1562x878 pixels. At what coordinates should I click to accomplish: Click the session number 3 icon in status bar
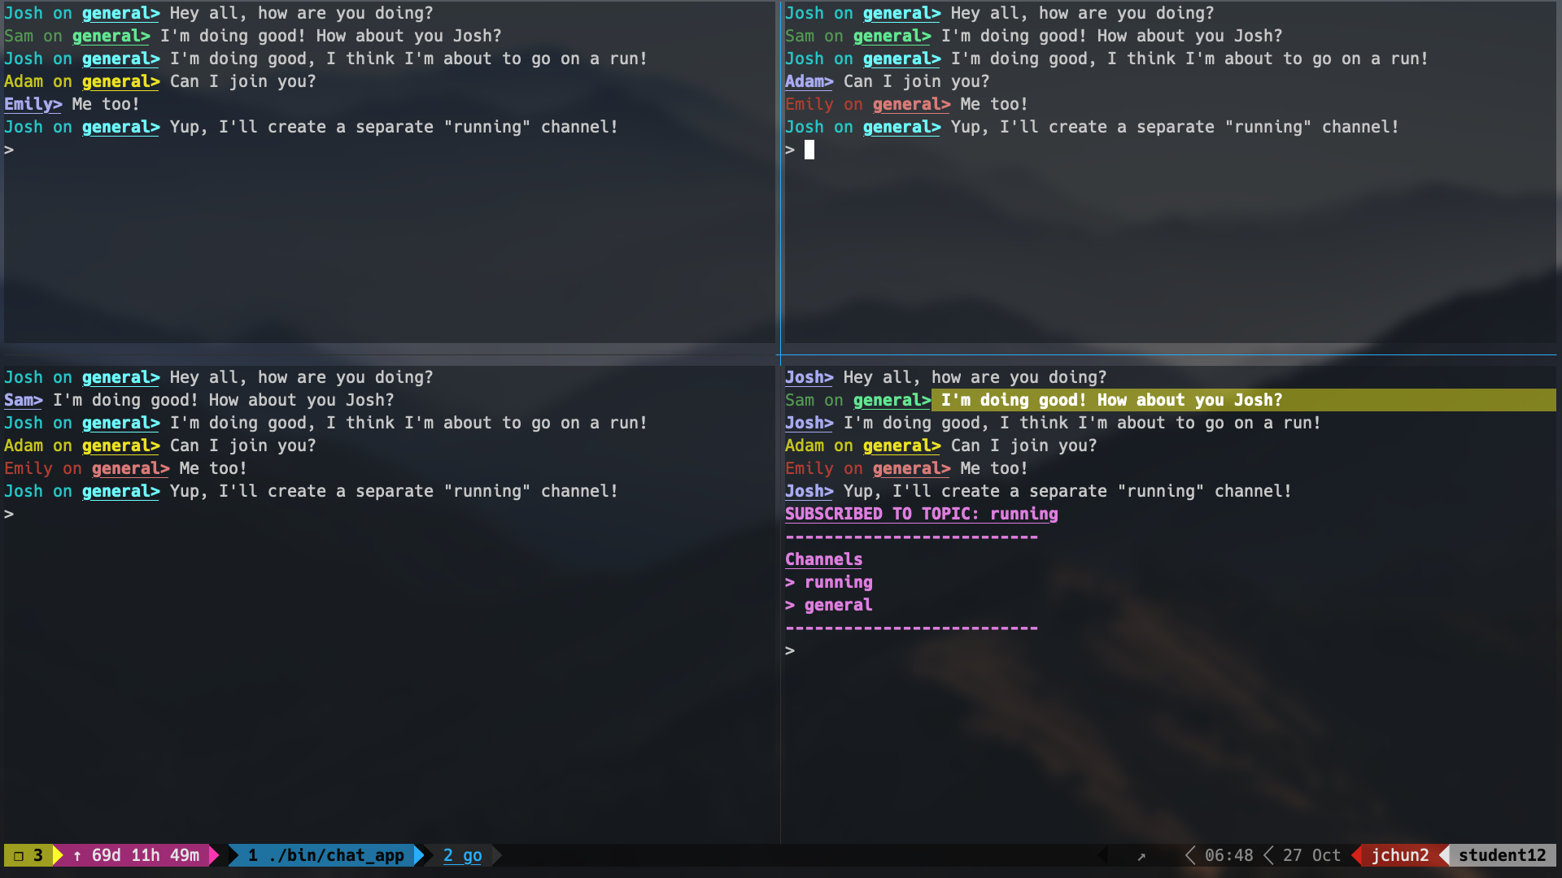click(x=28, y=855)
